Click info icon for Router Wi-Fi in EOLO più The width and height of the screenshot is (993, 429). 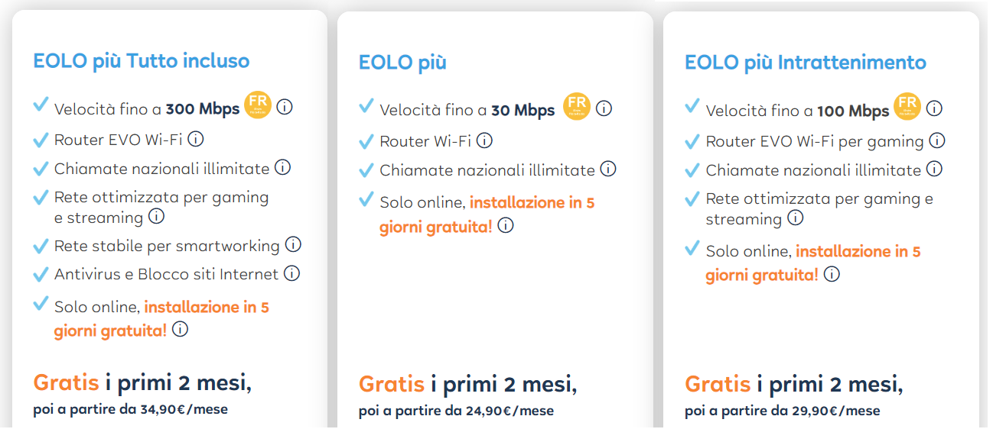(x=484, y=140)
